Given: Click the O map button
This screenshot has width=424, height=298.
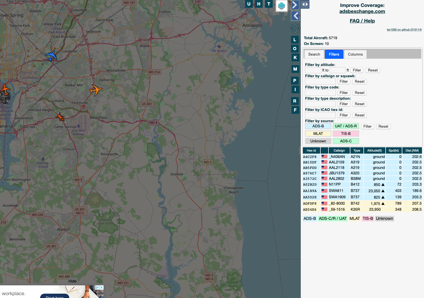Looking at the screenshot, I should coord(295,49).
